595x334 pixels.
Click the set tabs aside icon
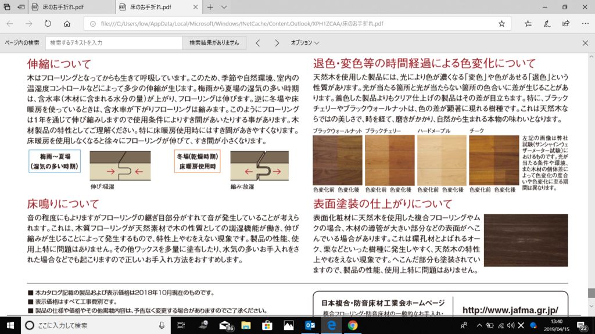pos(21,7)
